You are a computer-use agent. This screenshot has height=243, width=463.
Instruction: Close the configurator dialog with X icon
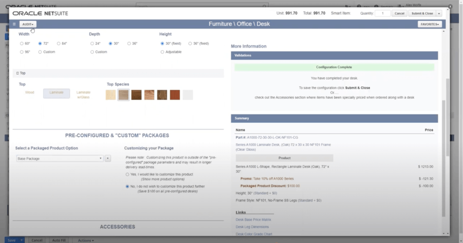tap(450, 7)
